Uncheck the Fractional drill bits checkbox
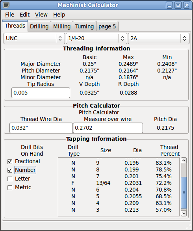193x231 pixels. click(x=10, y=162)
